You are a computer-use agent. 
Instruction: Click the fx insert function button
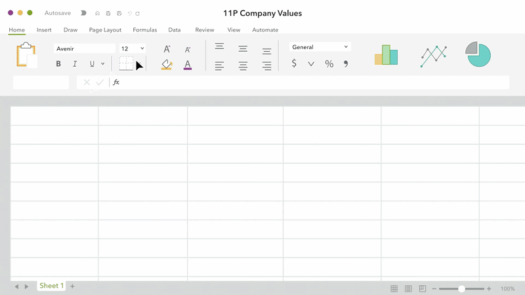point(116,83)
